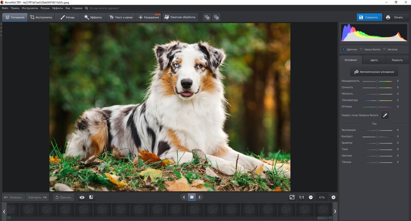Select the Черно-белое radio button
Screen dimensions: 411x221
click(361, 49)
